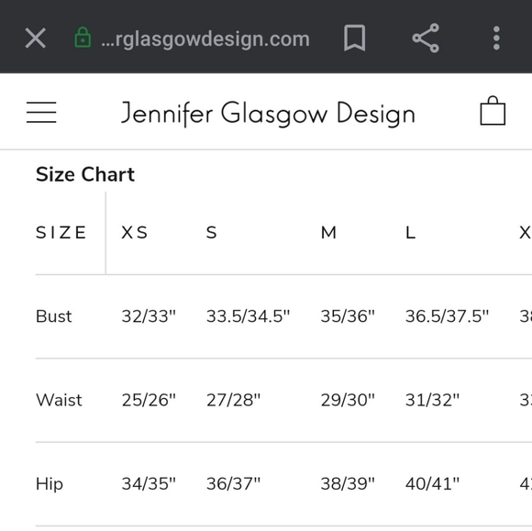Select the SIZE column header
The image size is (532, 531).
click(x=61, y=233)
